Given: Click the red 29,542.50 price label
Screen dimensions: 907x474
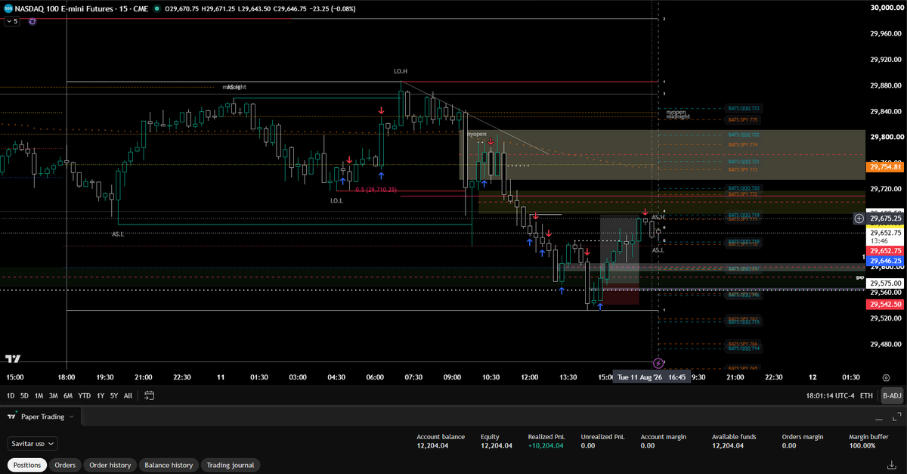Looking at the screenshot, I should [885, 304].
